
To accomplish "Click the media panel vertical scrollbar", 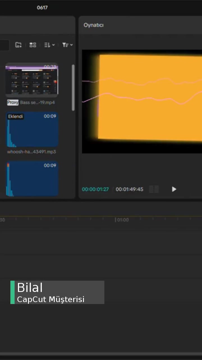I will tap(73, 87).
